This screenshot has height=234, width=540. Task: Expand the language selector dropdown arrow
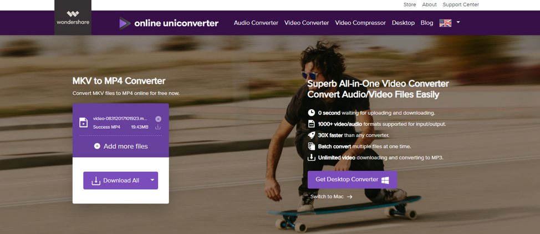click(458, 22)
